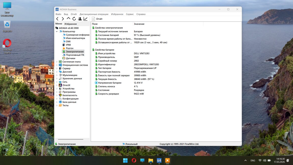Click the Back navigation arrow in toolbar
293x165 pixels.
click(57, 19)
